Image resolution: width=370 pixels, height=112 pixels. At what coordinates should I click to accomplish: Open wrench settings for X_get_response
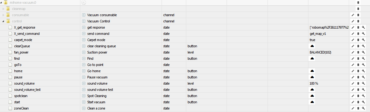pos(363,27)
